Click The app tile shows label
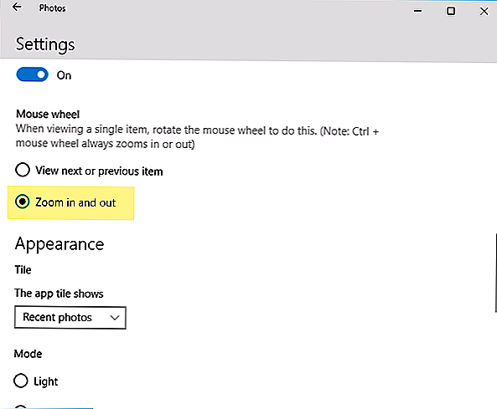Viewport: 497px width, 409px height. [59, 294]
